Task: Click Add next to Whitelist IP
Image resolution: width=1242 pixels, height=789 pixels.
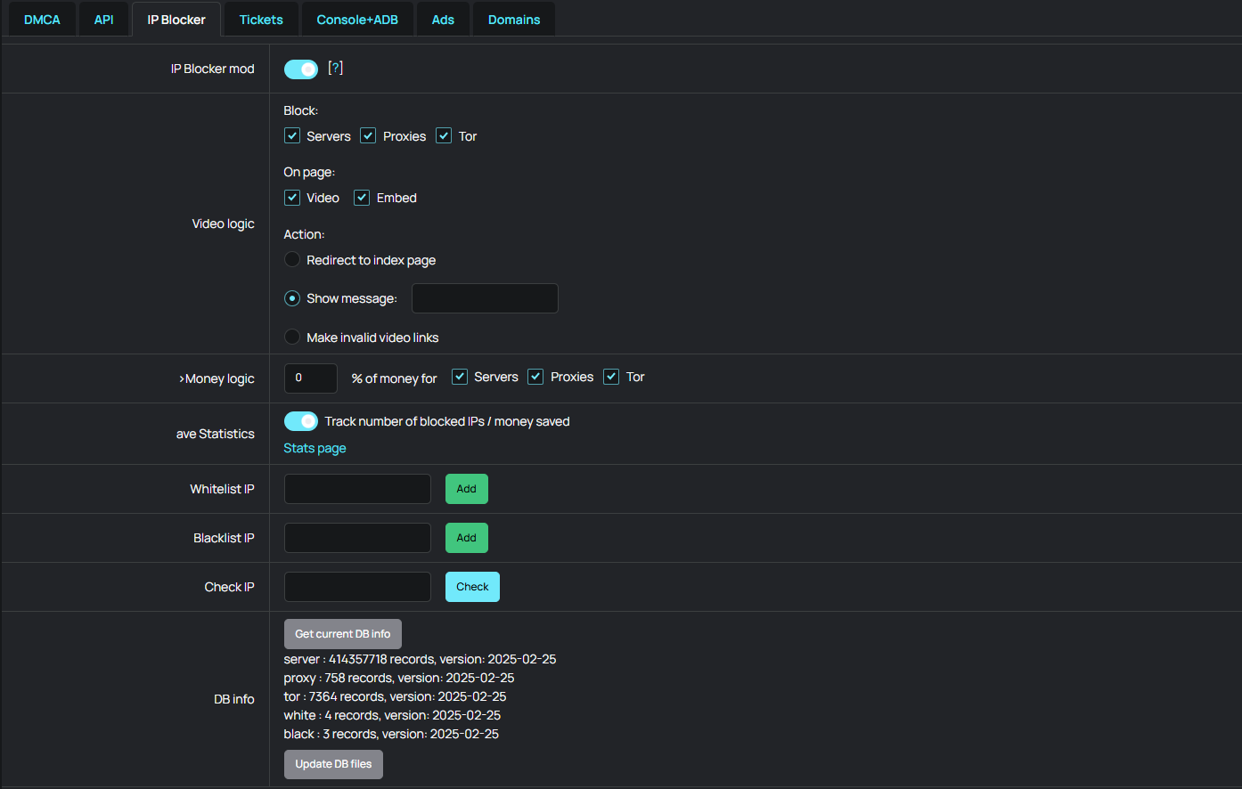Action: click(466, 489)
